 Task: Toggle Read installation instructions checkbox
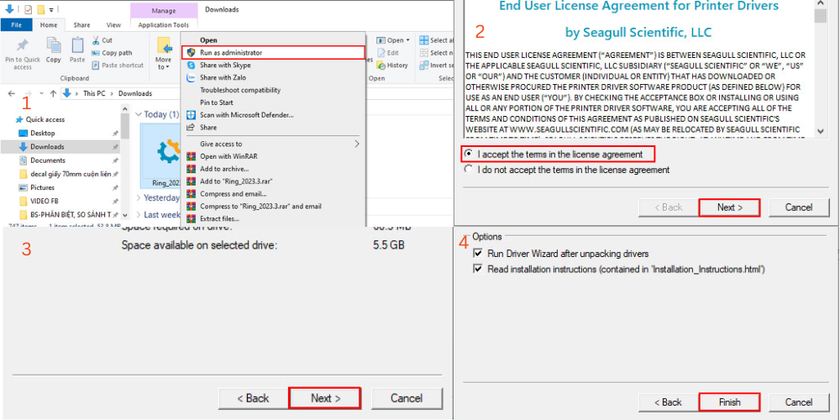(x=478, y=270)
